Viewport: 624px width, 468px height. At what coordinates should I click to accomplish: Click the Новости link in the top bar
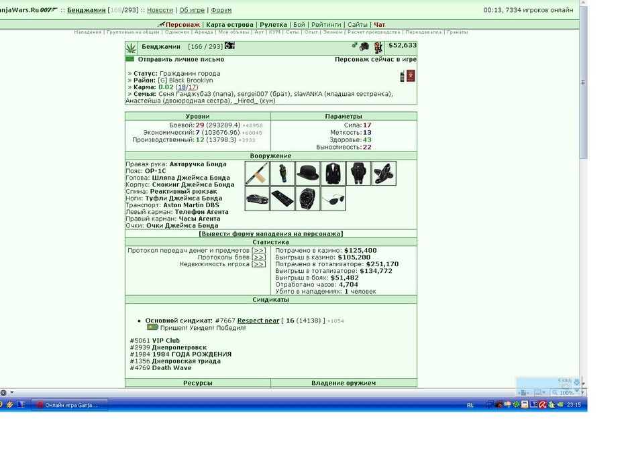click(x=160, y=10)
